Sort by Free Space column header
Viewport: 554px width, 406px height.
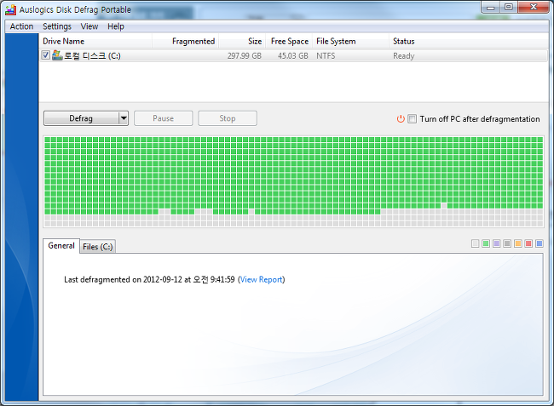pyautogui.click(x=289, y=41)
